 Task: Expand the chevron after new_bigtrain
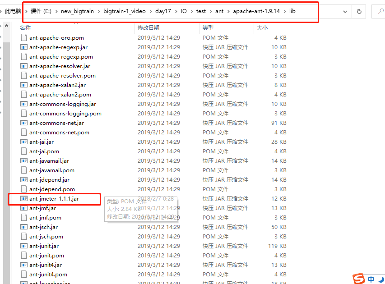[x=99, y=11]
